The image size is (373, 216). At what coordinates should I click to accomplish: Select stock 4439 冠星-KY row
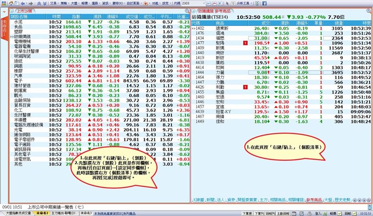pyautogui.click(x=281, y=112)
